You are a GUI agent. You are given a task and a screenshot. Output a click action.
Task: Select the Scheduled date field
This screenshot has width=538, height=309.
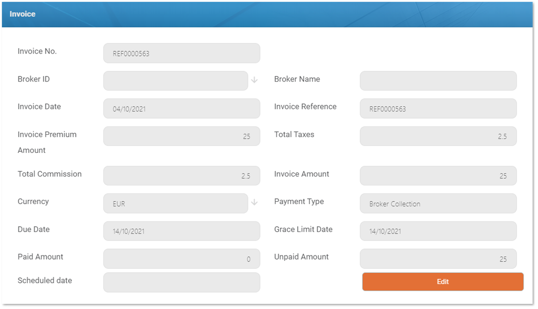(x=182, y=282)
